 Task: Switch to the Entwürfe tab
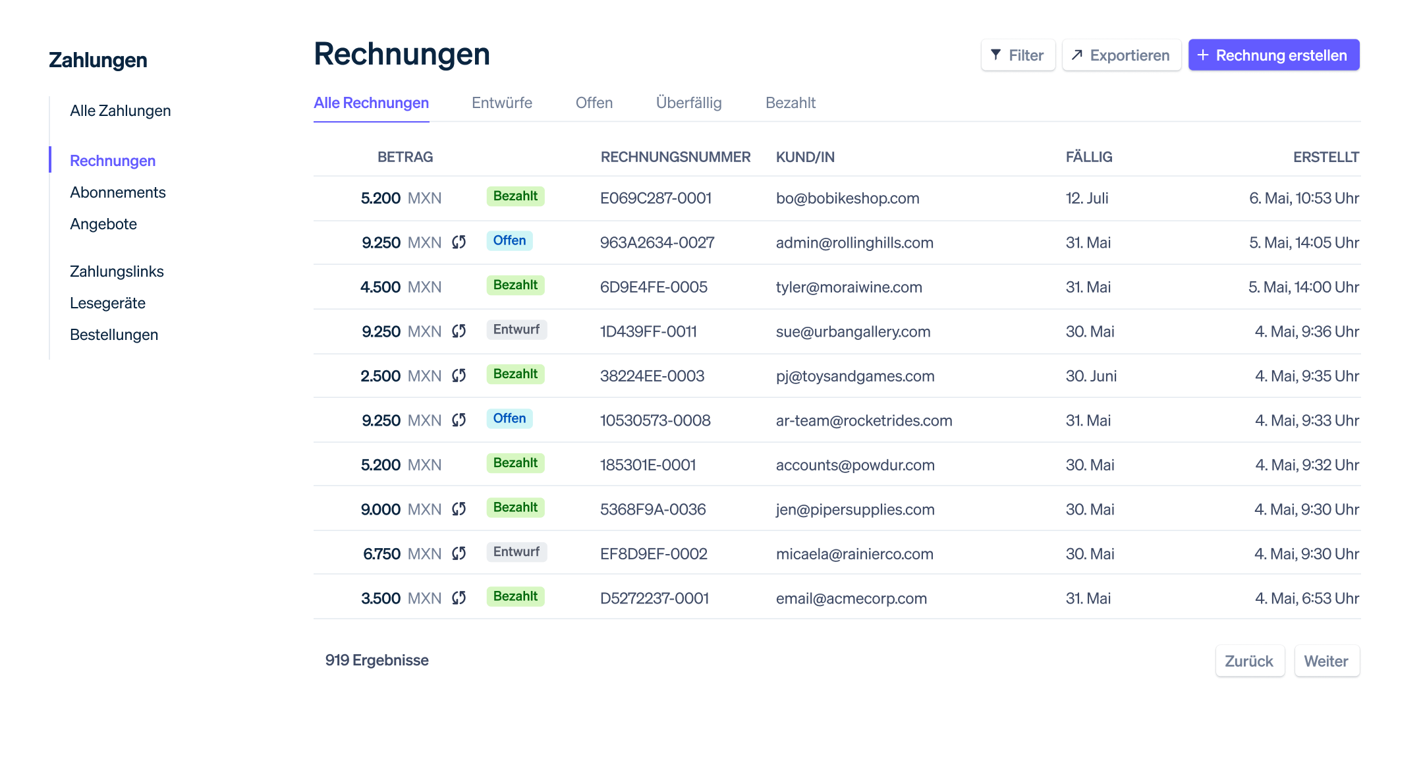click(x=502, y=103)
